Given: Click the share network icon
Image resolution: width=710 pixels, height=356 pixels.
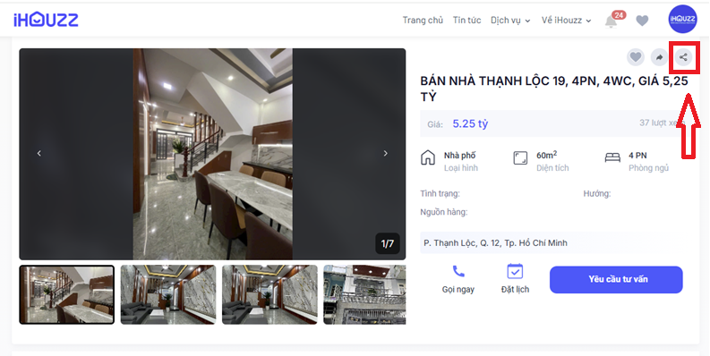Looking at the screenshot, I should point(683,57).
